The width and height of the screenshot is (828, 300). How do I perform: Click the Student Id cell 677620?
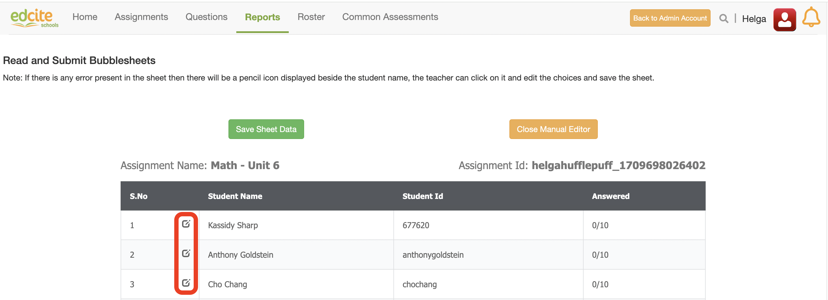416,225
